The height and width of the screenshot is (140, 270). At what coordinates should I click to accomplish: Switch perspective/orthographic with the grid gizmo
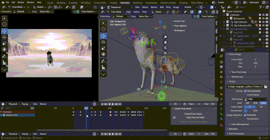point(165,53)
